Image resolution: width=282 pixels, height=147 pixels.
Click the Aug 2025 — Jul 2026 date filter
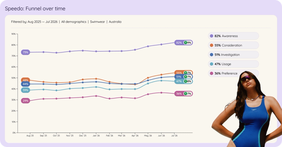coord(43,22)
